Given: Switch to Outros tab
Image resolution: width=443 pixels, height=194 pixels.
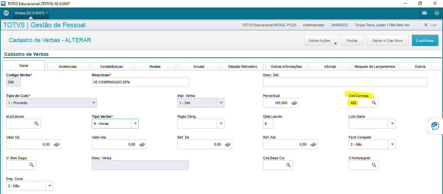Looking at the screenshot, I should click(x=420, y=67).
